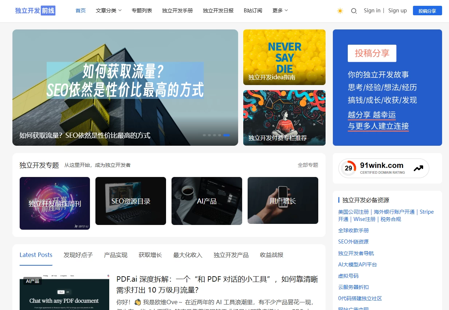The height and width of the screenshot is (310, 449).
Task: Open the 更多 dropdown in the navbar
Action: [x=279, y=11]
